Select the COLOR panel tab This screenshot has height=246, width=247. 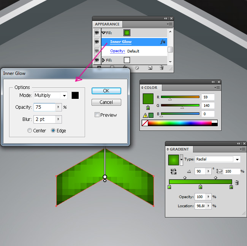[x=151, y=87]
